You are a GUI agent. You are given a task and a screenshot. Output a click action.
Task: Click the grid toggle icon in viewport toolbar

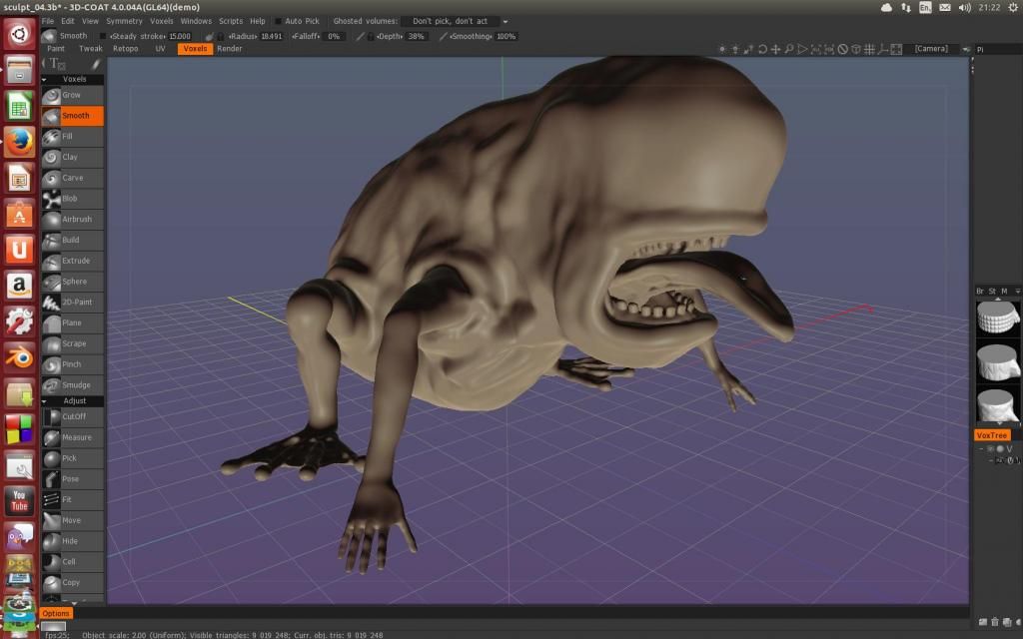pos(869,49)
